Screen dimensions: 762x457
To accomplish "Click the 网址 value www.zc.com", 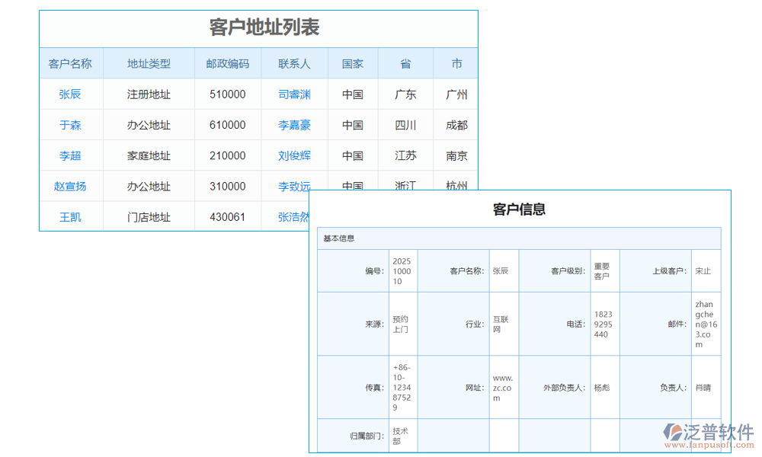I will click(503, 388).
